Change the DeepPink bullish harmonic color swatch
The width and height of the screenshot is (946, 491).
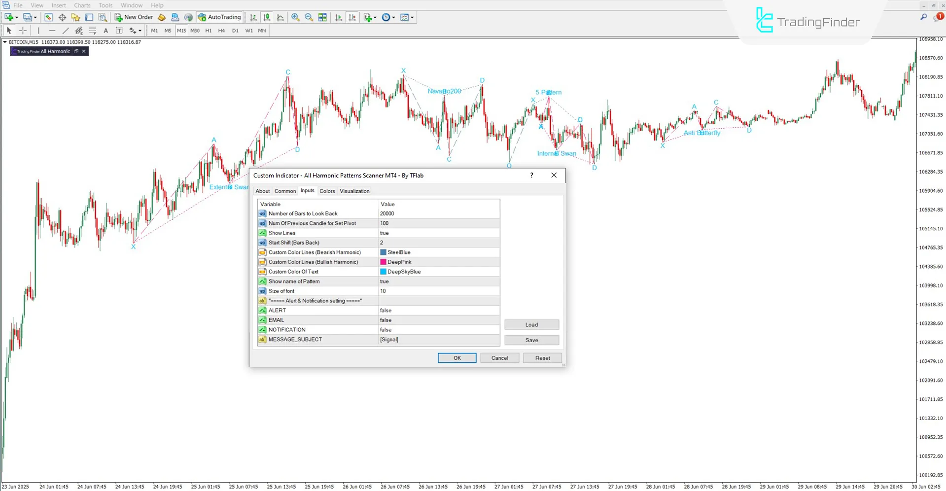383,262
